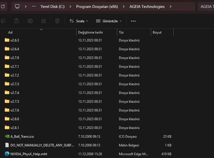Select the v2.7.6 folder icon
214x158 pixels.
point(7,110)
